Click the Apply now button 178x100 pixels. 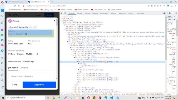tap(39, 85)
